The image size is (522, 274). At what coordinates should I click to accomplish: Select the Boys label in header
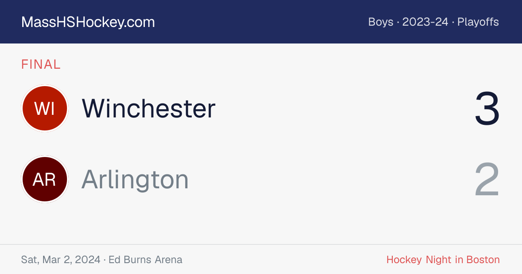point(381,22)
